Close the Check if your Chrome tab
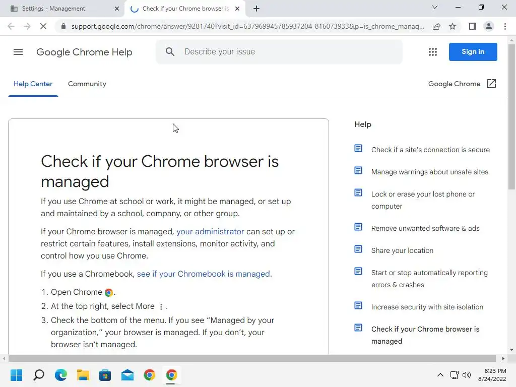Image resolution: width=516 pixels, height=387 pixels. coord(237,9)
